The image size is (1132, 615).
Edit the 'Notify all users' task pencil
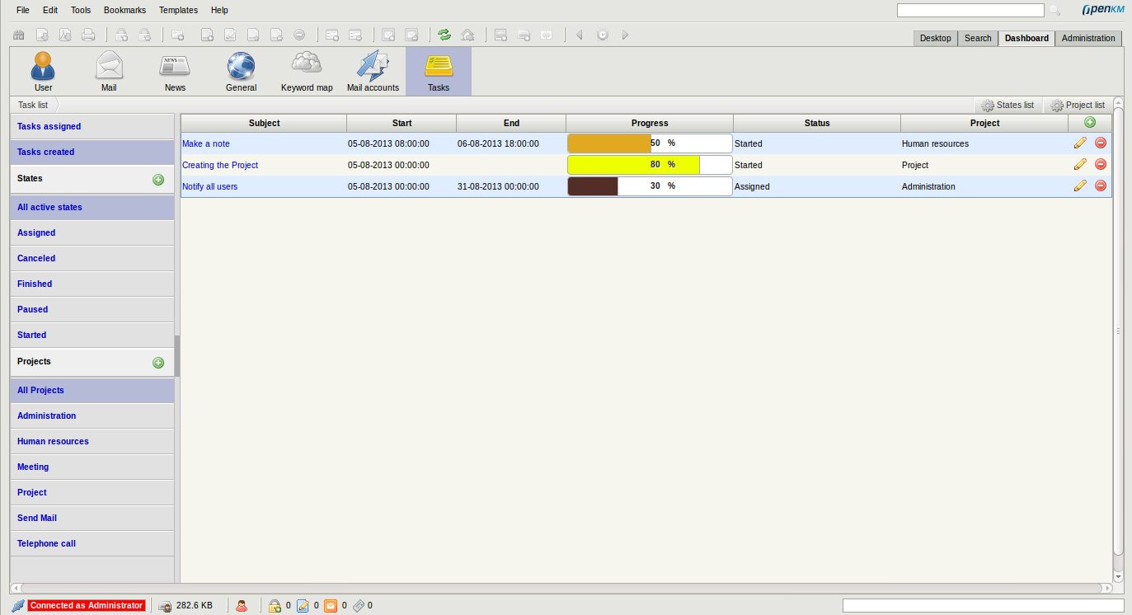(1080, 185)
